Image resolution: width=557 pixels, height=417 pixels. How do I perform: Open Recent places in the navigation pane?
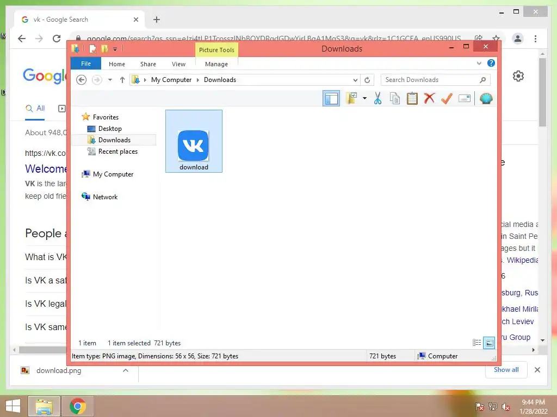(117, 151)
